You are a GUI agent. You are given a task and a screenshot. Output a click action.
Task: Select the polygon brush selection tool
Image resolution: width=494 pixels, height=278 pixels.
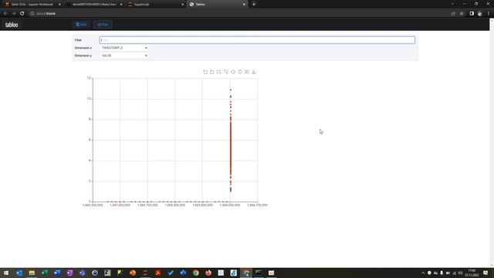(x=225, y=72)
